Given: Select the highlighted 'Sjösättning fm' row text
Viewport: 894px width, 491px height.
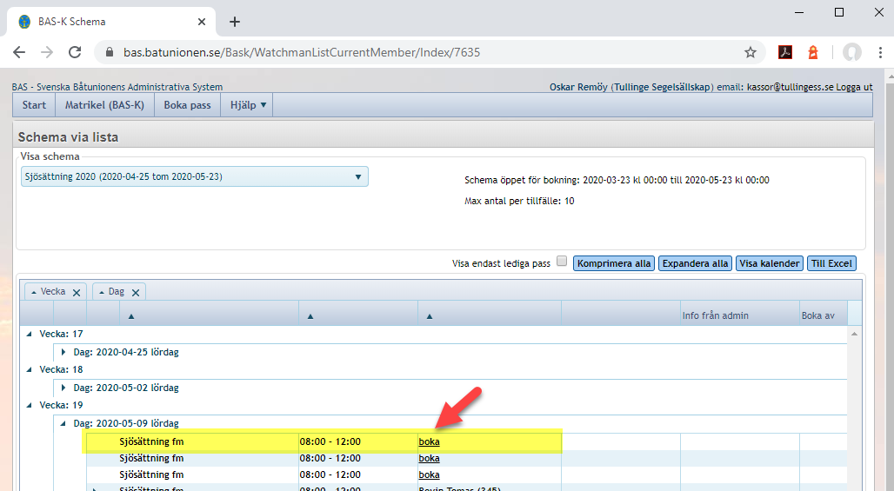Looking at the screenshot, I should (x=151, y=441).
